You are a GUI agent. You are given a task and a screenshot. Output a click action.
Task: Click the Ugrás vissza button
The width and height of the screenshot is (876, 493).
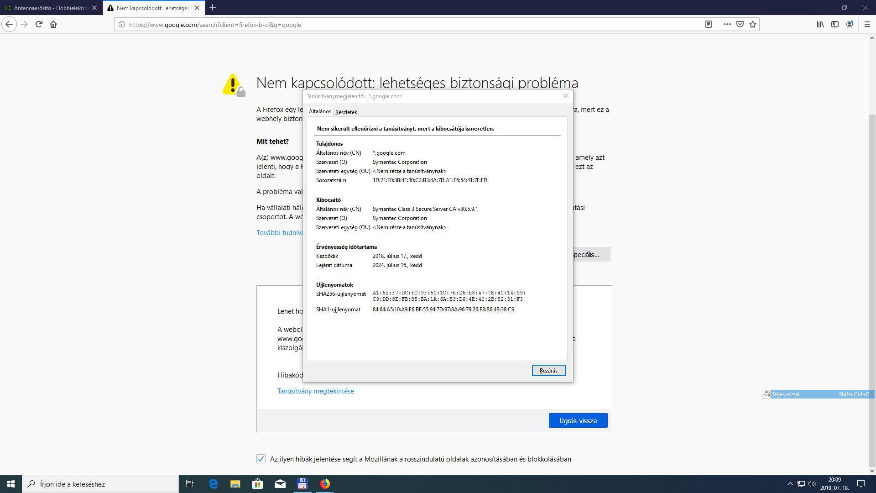578,420
